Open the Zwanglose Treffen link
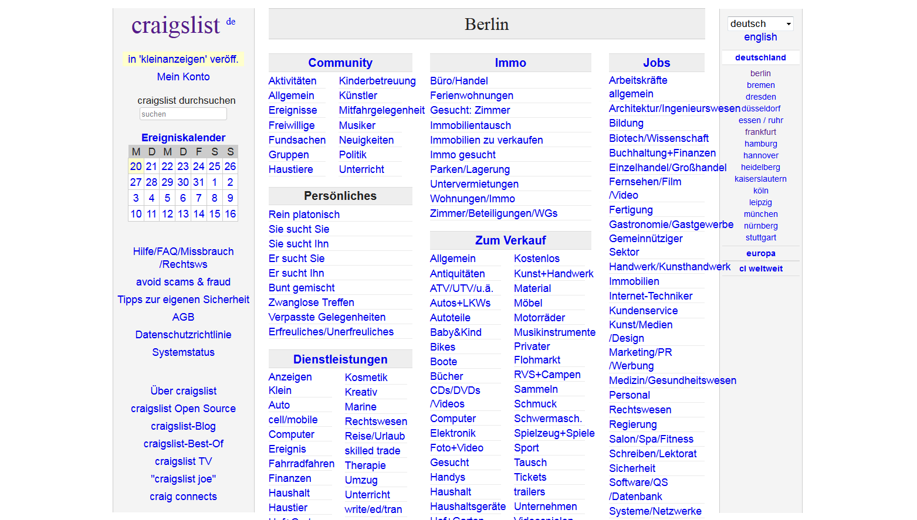 pyautogui.click(x=311, y=303)
